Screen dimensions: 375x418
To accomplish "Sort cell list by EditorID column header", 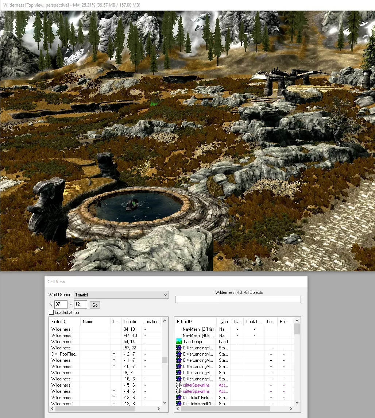I will coord(64,322).
